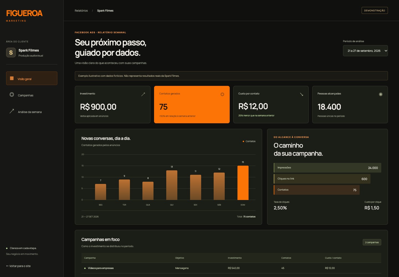This screenshot has width=399, height=277.
Task: Click the SEG bar in the chart
Action: 101,192
